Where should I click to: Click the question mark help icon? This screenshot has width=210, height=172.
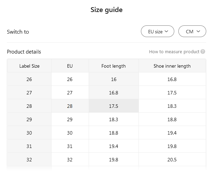pyautogui.click(x=203, y=52)
